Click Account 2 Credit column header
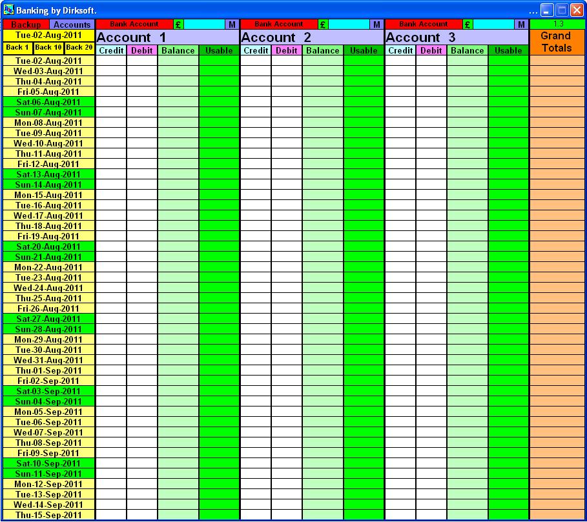The height and width of the screenshot is (522, 587). point(256,50)
